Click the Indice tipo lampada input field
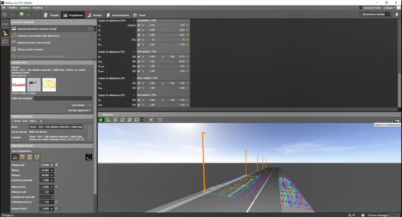Image resolution: width=402 pixels, height=217 pixels. tap(63, 98)
